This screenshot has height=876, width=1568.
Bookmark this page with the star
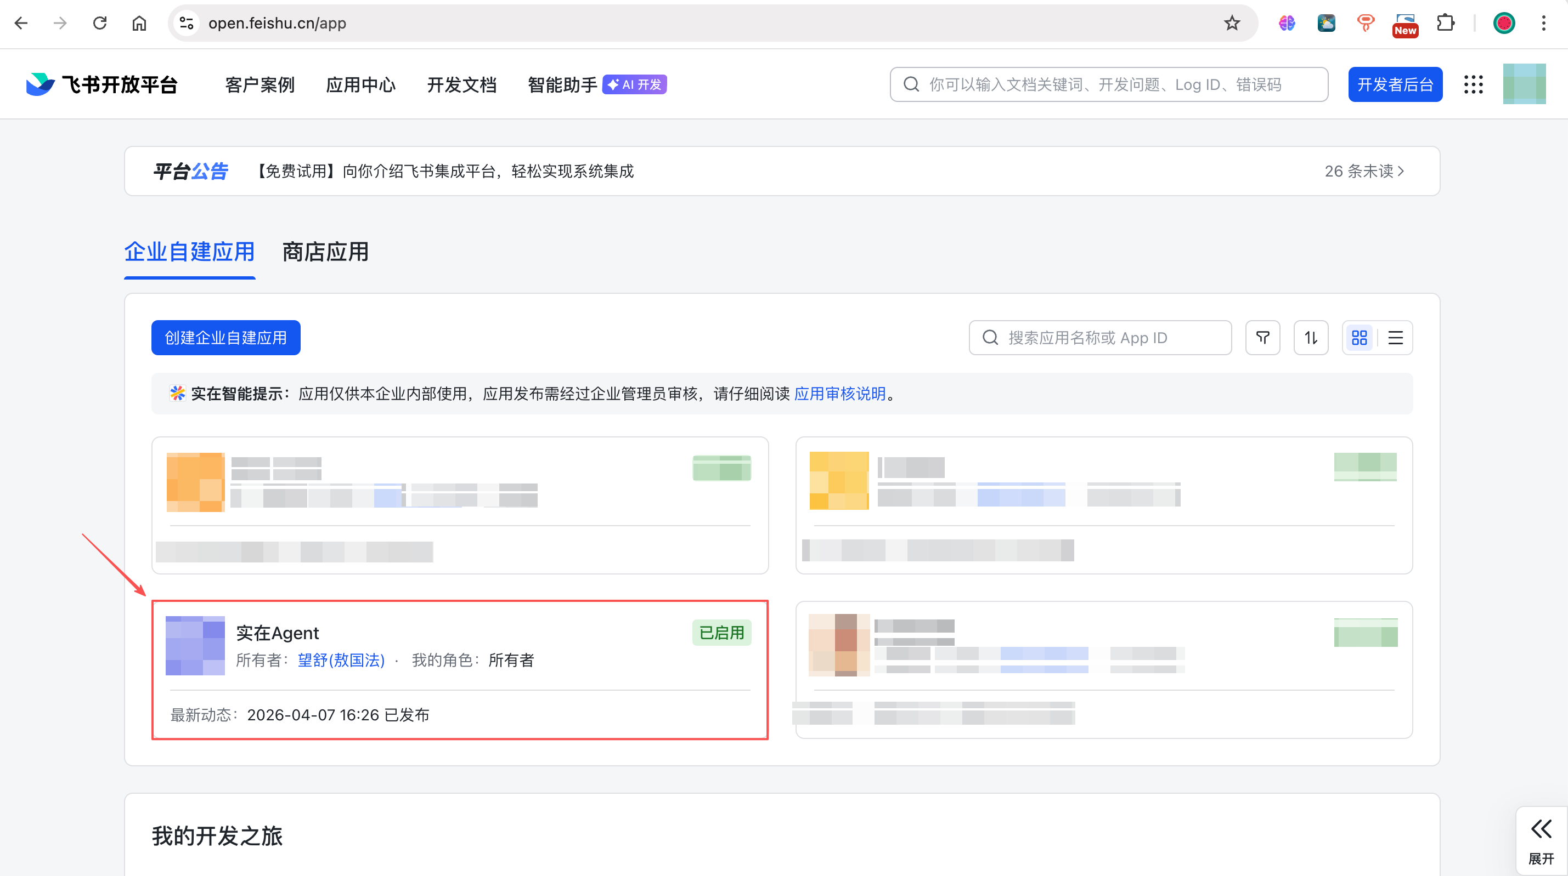point(1232,23)
